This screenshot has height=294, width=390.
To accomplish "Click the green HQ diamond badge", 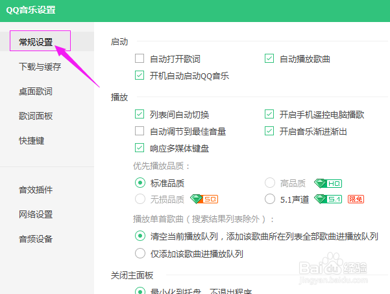I will point(328,183).
